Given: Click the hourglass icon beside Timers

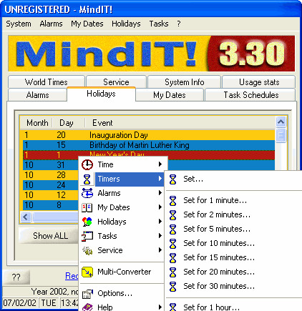Looking at the screenshot, I should tap(87, 179).
